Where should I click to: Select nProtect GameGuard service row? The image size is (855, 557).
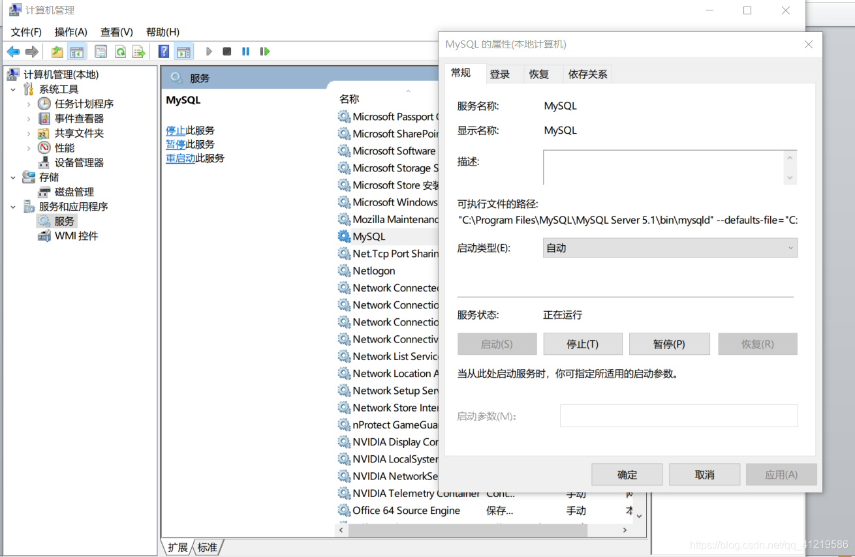388,425
